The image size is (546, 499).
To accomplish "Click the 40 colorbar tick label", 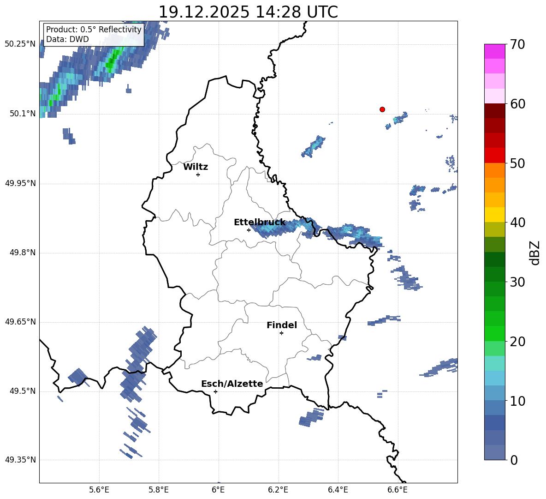I will click(517, 222).
